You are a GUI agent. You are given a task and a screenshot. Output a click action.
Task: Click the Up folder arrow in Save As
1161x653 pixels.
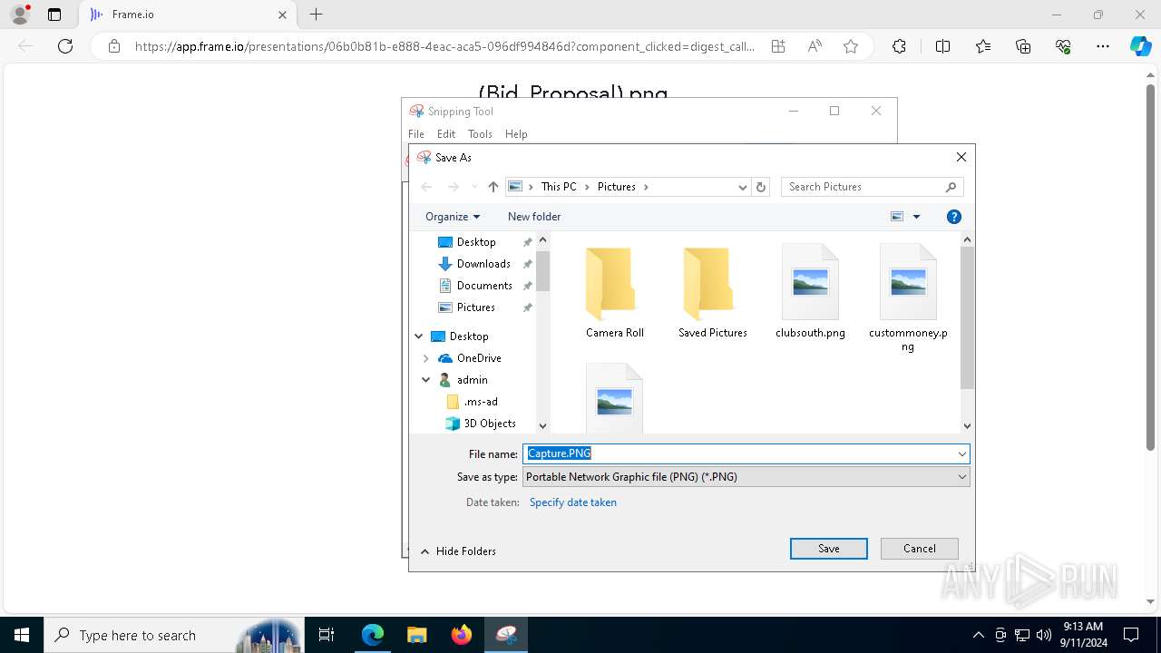(x=493, y=187)
